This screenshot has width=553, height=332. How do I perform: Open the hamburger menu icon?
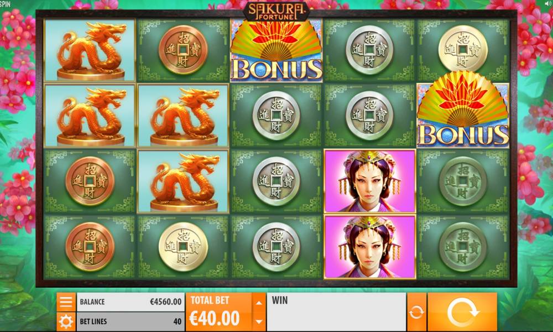[66, 302]
